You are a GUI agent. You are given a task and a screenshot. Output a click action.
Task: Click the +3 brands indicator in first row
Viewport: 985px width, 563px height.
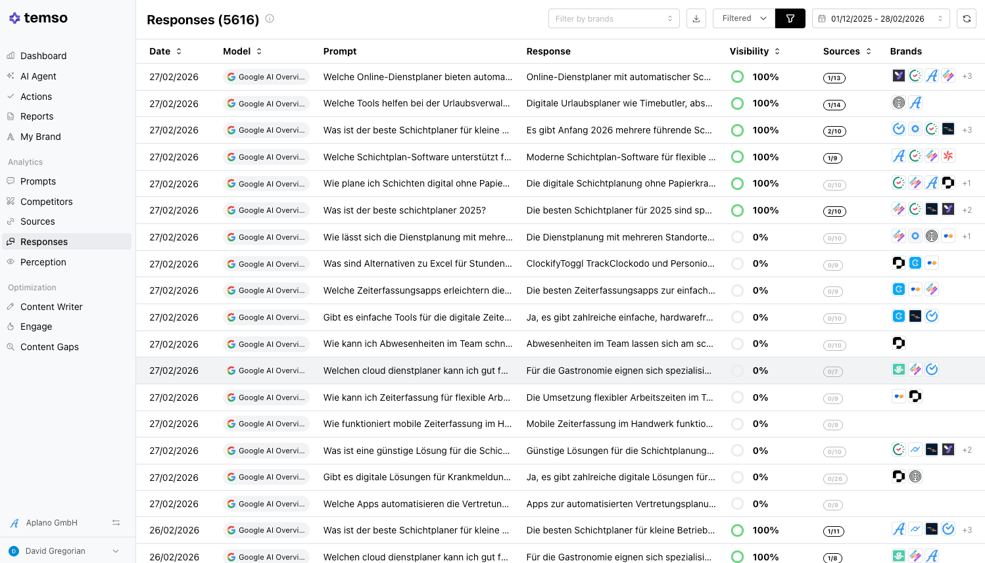point(967,77)
